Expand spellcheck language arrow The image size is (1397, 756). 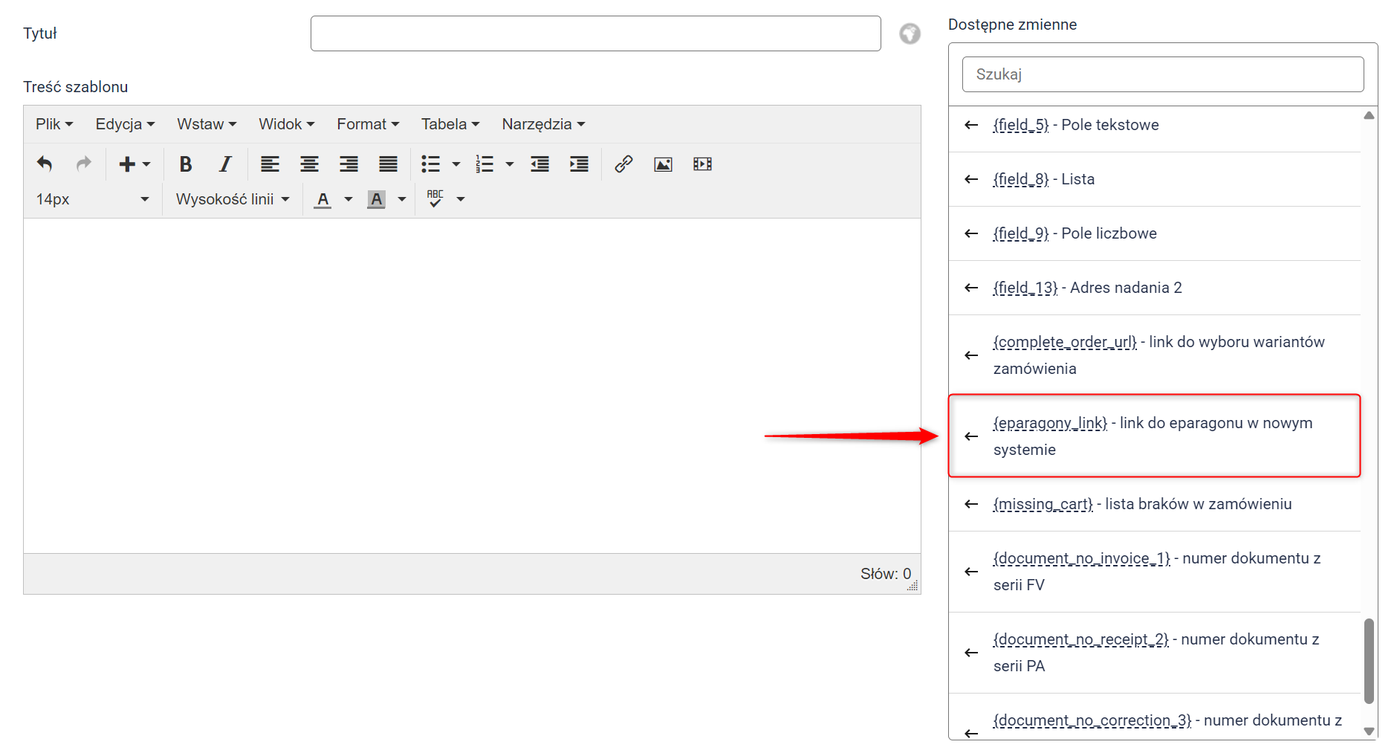pos(461,199)
